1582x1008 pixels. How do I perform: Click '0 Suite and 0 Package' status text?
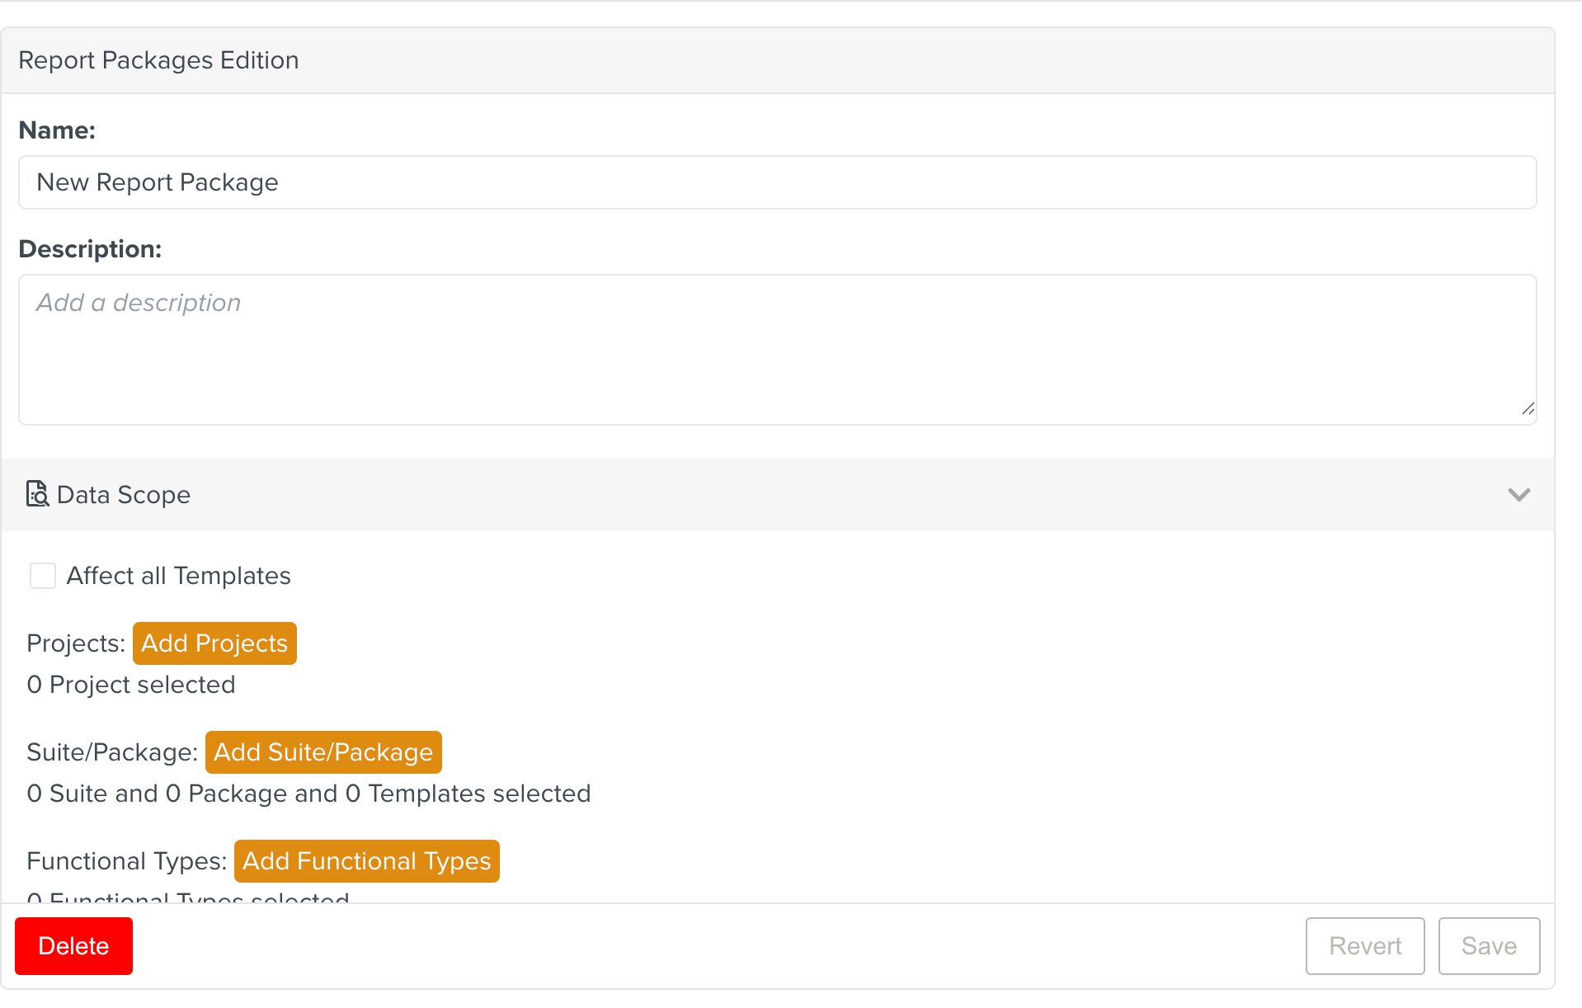point(309,794)
